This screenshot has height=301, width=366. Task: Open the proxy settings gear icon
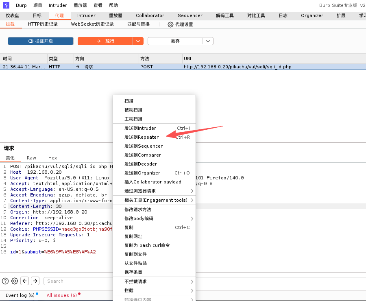click(170, 24)
